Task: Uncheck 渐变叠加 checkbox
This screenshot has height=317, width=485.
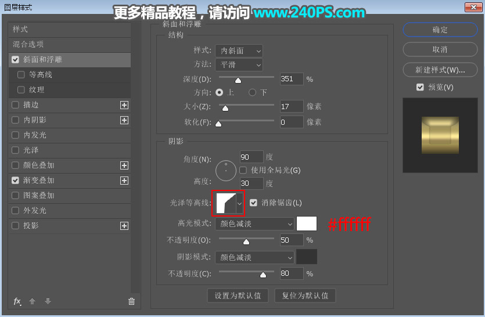Action: [15, 181]
